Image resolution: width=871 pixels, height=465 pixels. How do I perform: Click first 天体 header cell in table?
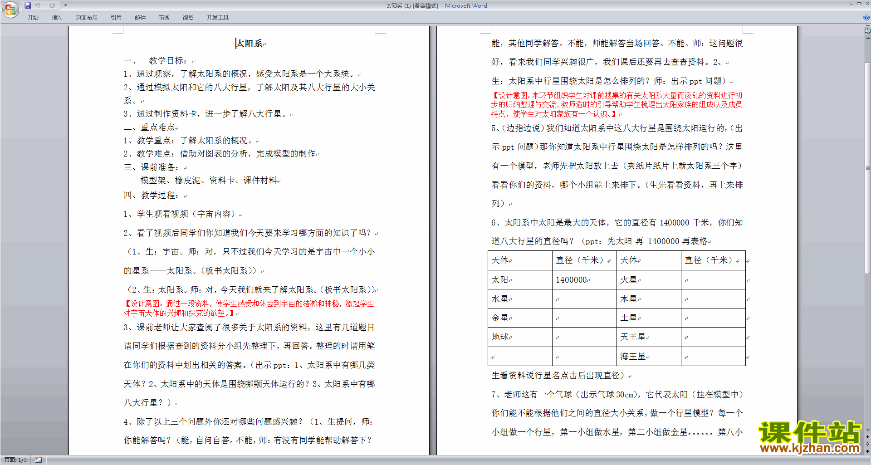pyautogui.click(x=520, y=260)
